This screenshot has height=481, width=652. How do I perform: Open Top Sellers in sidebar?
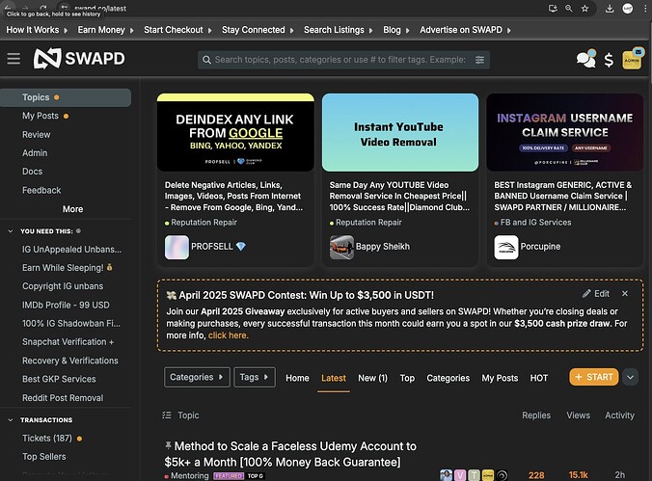coord(43,457)
